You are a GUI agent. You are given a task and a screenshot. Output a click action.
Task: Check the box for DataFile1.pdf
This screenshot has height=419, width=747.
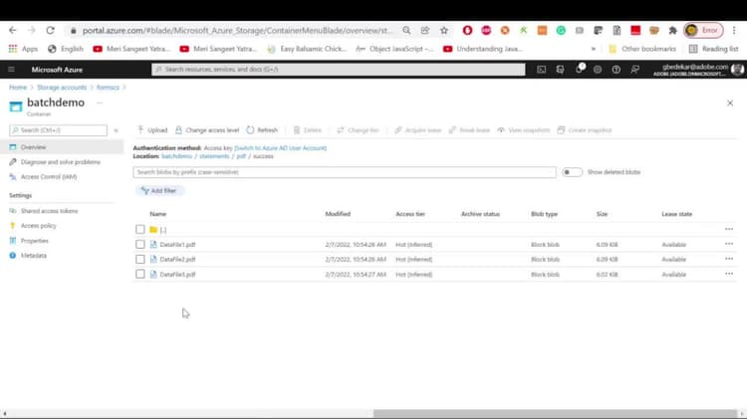[x=140, y=244]
